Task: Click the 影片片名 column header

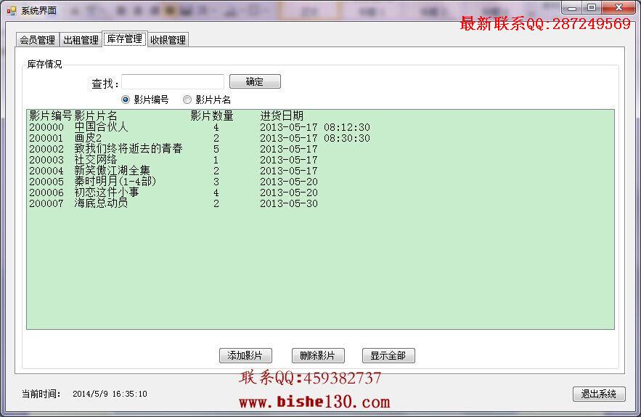Action: pyautogui.click(x=96, y=116)
